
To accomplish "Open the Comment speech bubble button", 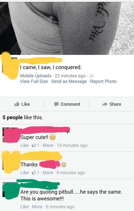I will (x=67, y=104).
